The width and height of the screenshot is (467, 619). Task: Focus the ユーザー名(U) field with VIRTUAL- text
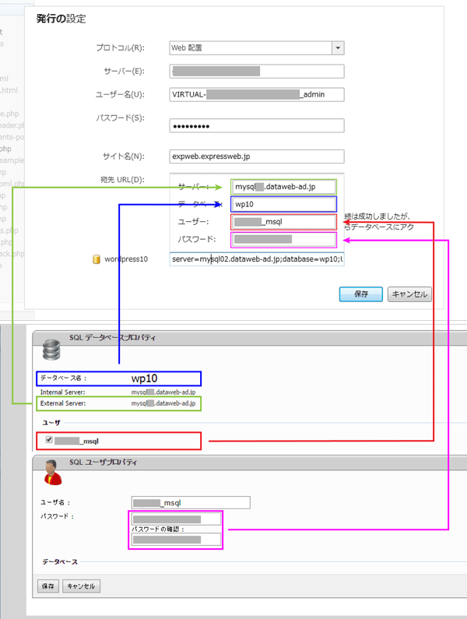[x=256, y=95]
